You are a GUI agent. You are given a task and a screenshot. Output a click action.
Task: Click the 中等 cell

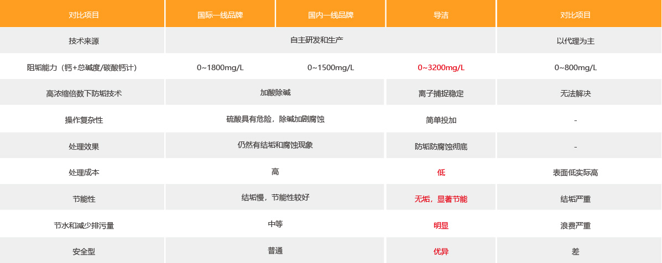click(275, 224)
